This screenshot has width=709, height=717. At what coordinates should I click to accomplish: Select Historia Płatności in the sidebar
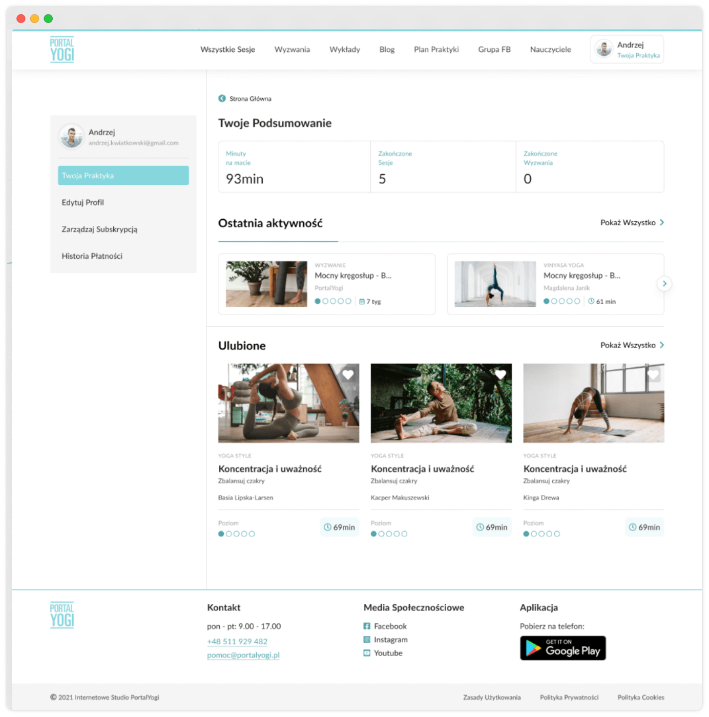coord(92,256)
